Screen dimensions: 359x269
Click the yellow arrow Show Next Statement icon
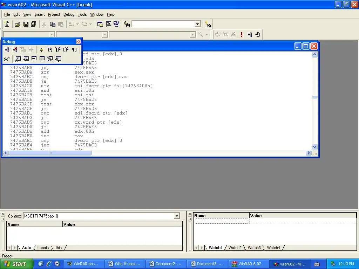point(42,50)
